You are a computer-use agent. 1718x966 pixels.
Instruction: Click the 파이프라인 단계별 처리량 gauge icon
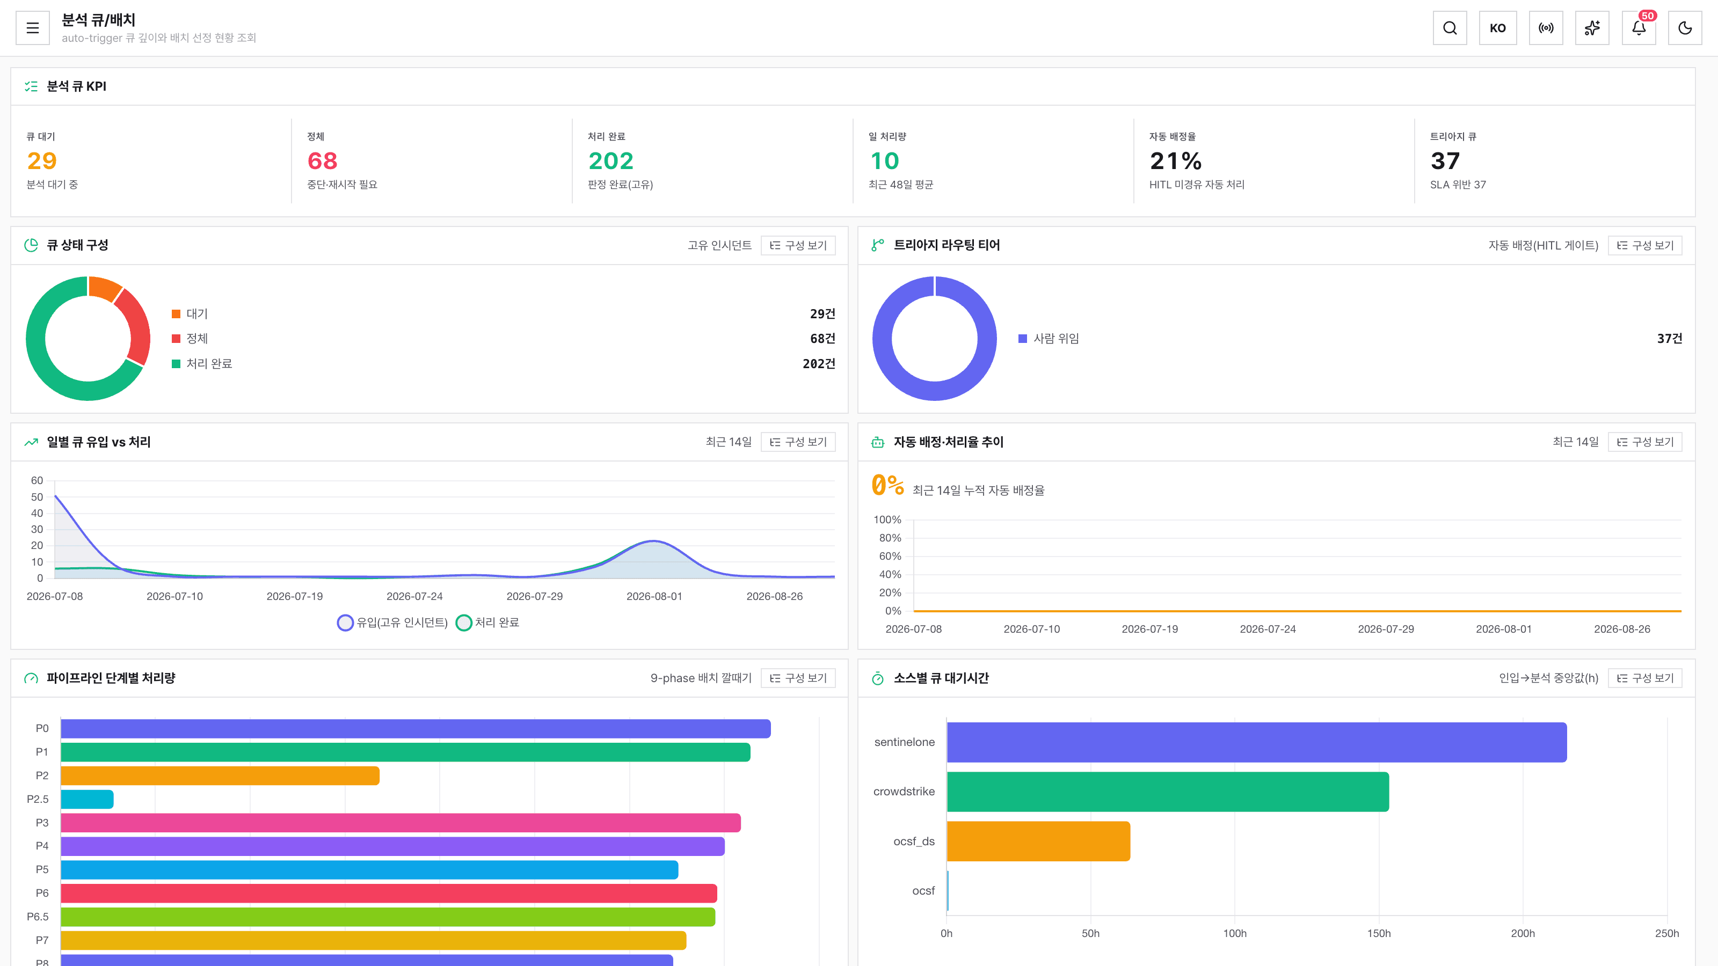point(31,678)
